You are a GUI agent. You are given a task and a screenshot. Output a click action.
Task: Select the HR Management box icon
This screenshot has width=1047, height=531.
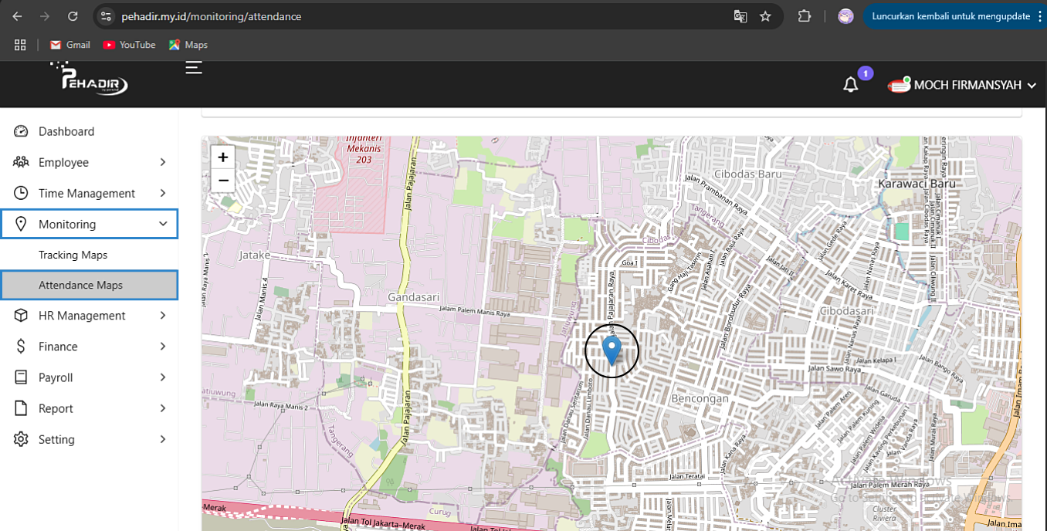(x=20, y=316)
